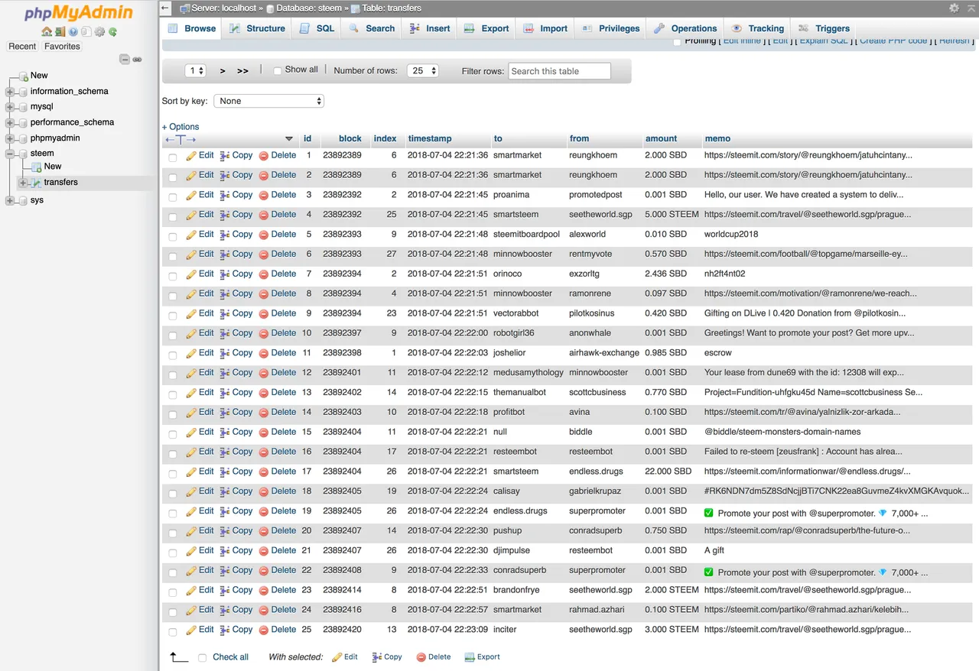
Task: Open the Number of rows dropdown
Action: [422, 70]
